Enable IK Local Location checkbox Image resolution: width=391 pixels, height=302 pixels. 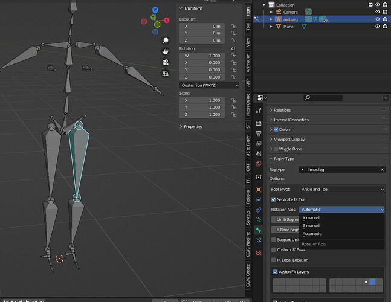pyautogui.click(x=274, y=260)
